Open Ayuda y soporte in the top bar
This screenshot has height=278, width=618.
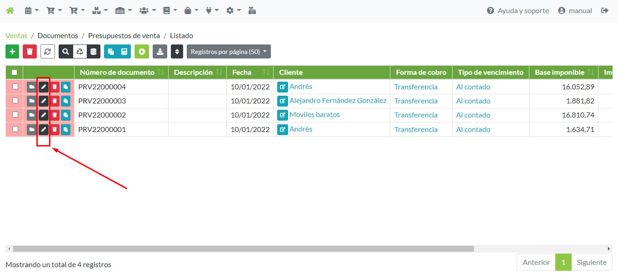(x=518, y=10)
